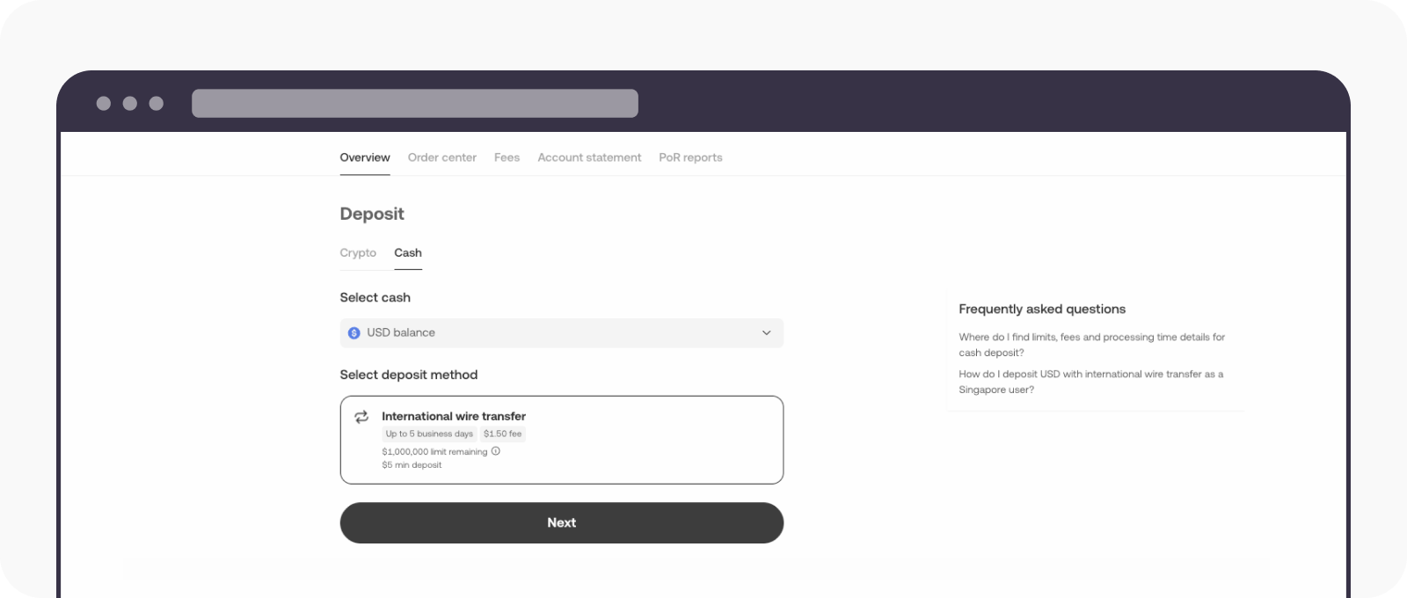Click the browser address bar
The width and height of the screenshot is (1407, 598).
(x=415, y=103)
